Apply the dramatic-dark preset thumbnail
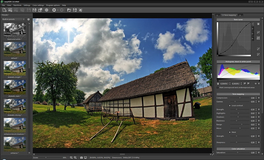 tap(15, 87)
